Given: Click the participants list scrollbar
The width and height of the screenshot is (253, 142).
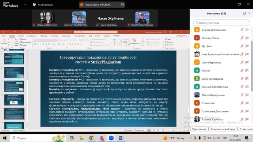Looking at the screenshot, I should (x=252, y=66).
